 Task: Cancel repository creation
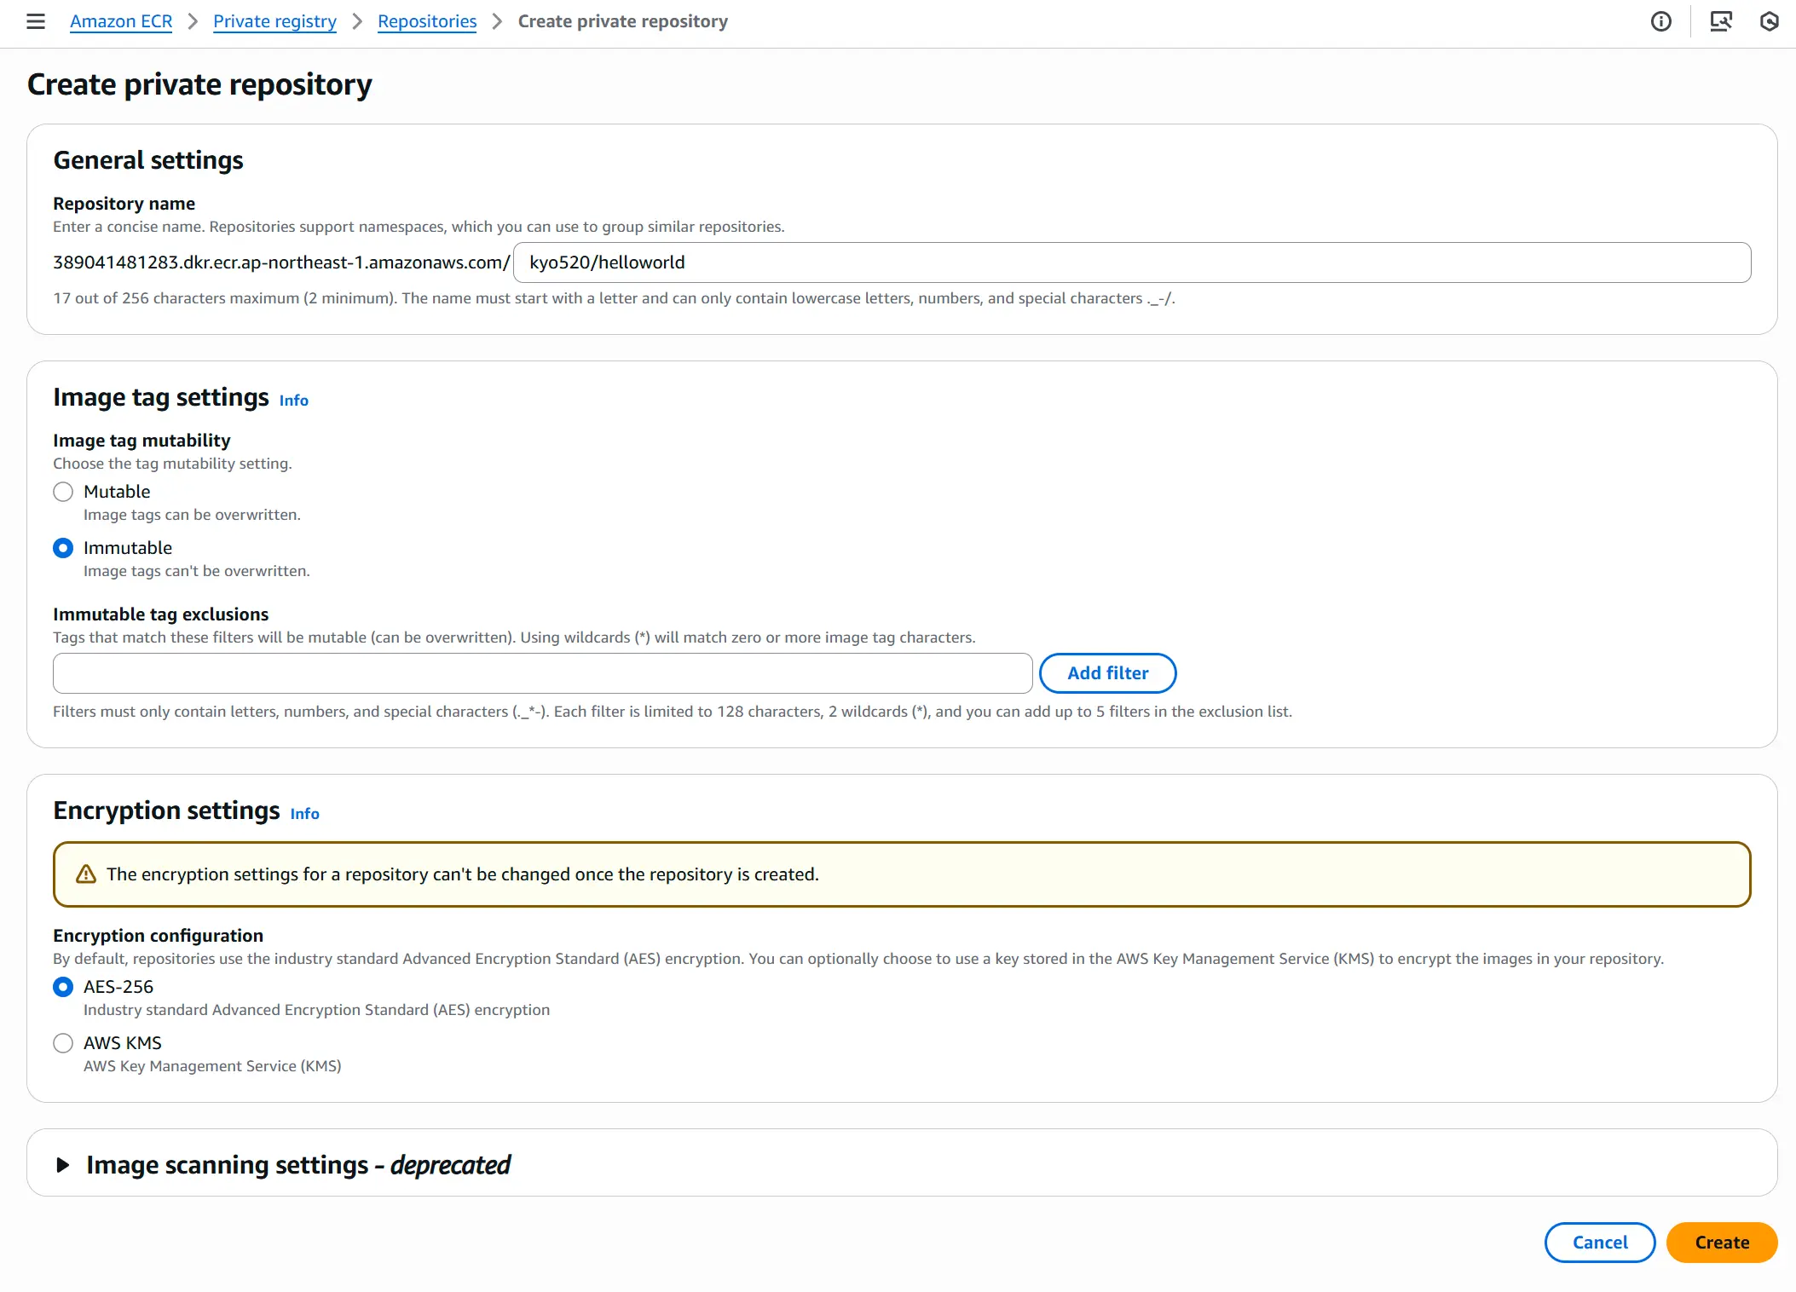click(x=1600, y=1243)
